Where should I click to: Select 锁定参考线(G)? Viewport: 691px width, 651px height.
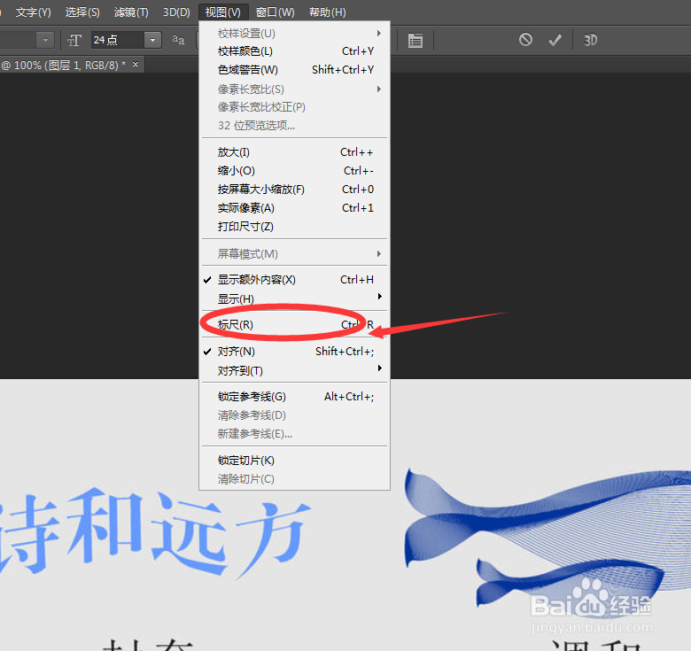coord(294,397)
